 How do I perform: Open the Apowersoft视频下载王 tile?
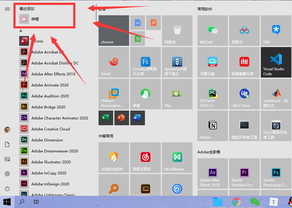pyautogui.click(x=177, y=62)
